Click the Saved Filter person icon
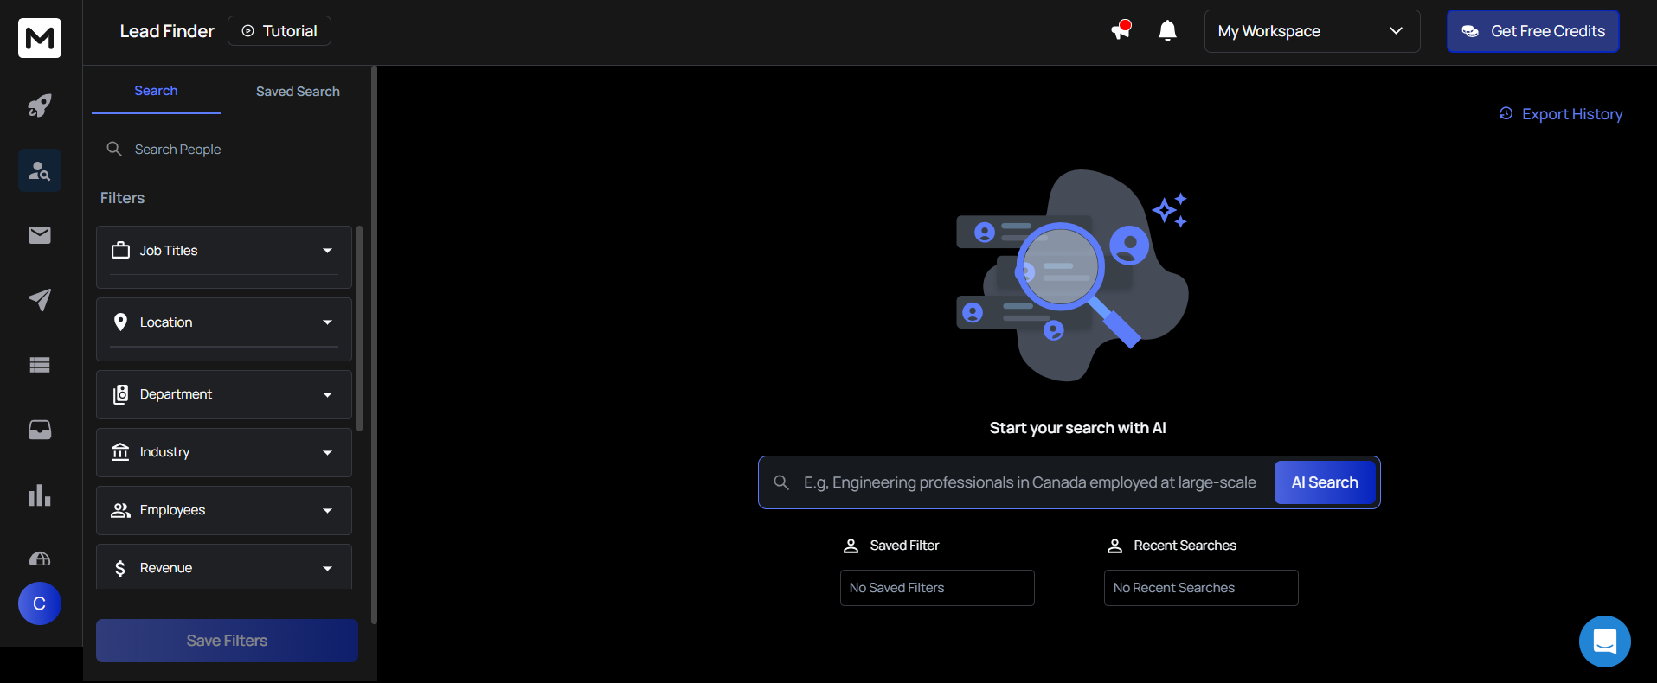The image size is (1657, 683). coord(851,546)
